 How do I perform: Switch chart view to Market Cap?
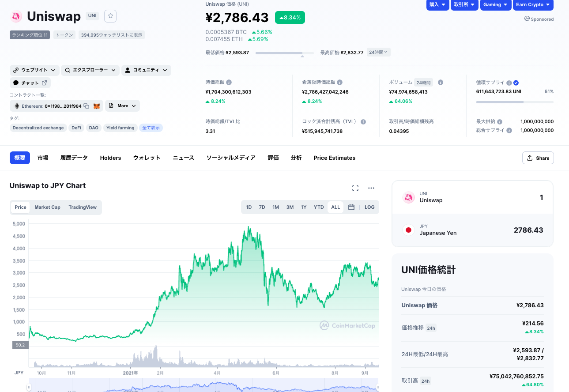pos(47,207)
